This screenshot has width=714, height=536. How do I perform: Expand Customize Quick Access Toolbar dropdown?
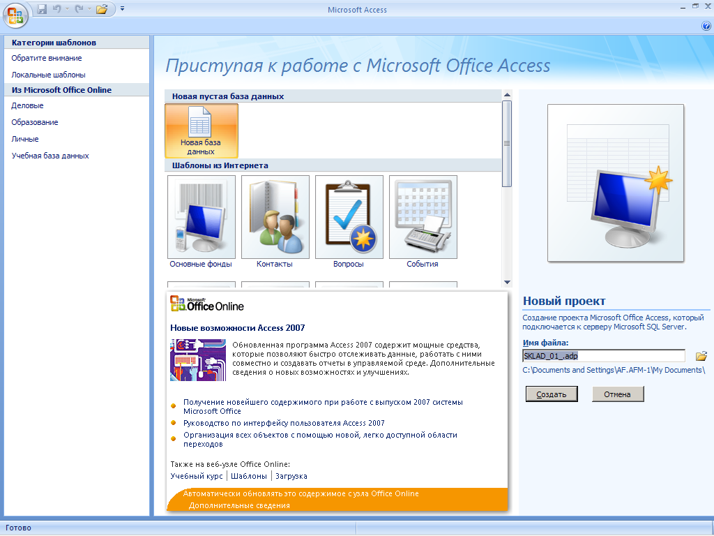(122, 8)
